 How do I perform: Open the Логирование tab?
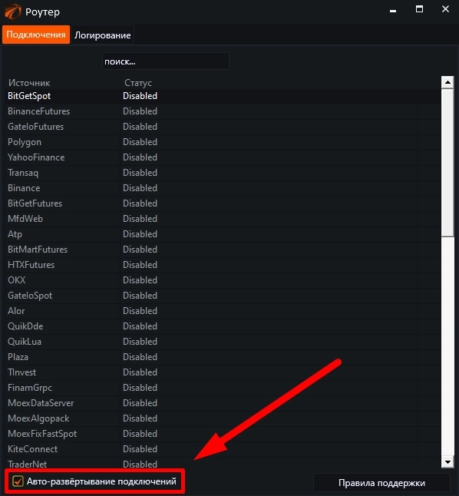tap(103, 35)
